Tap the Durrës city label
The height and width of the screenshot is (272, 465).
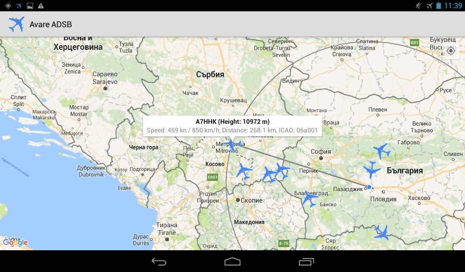coord(141,243)
